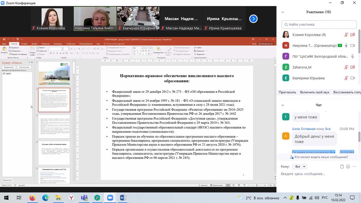Switch to the Вставка ribbon tab
Image resolution: width=361 pixels, height=203 pixels.
24,44
